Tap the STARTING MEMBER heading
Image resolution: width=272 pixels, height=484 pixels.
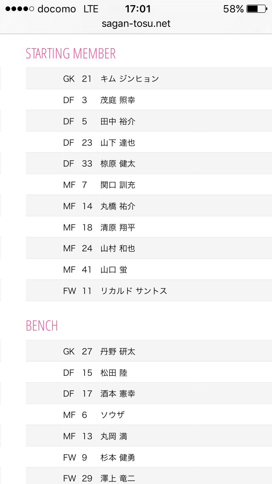point(71,54)
